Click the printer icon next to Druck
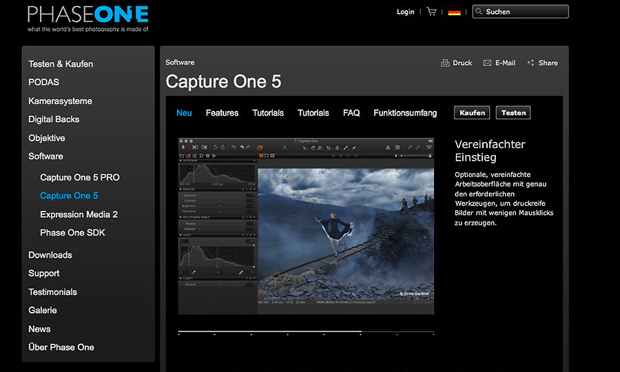The width and height of the screenshot is (620, 372). click(445, 63)
